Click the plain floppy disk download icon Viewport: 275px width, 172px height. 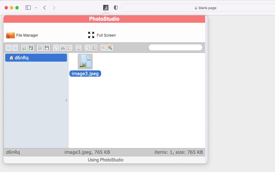pos(47,48)
